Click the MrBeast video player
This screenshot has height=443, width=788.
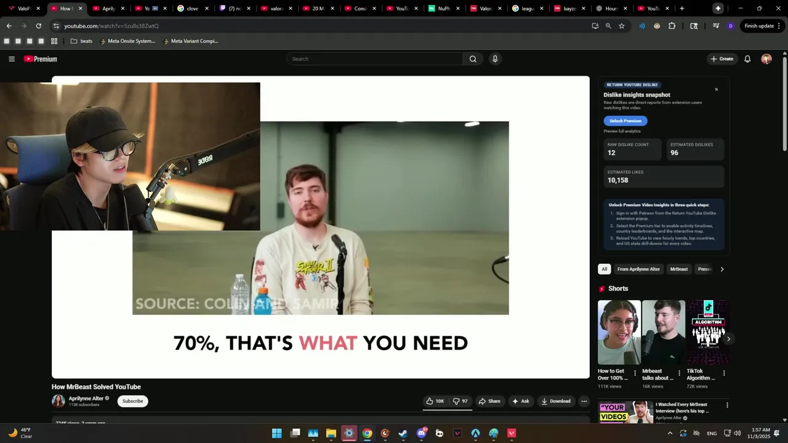coord(321,227)
